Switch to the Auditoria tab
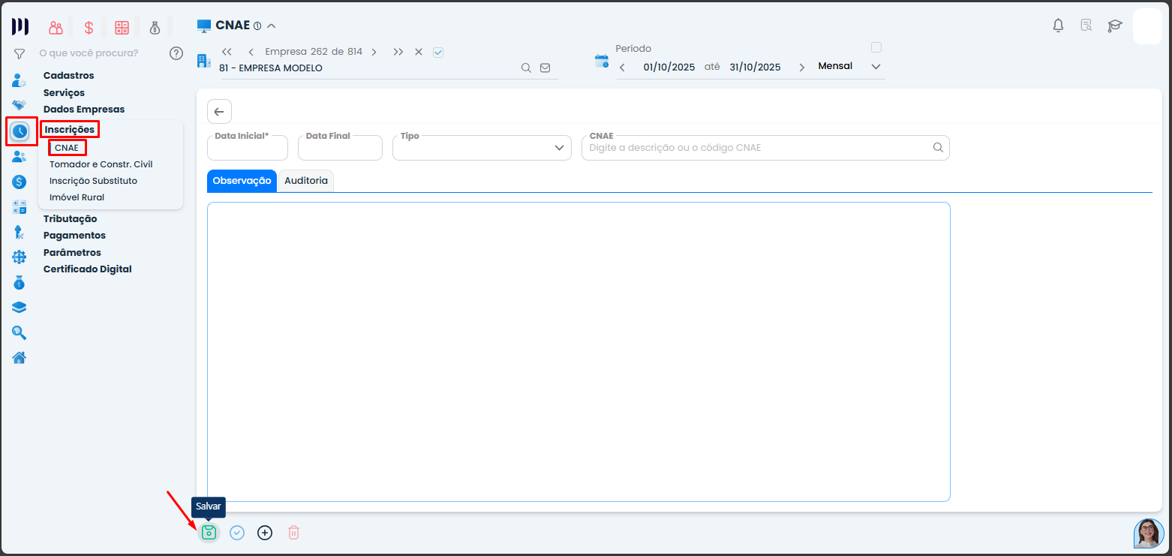 coord(306,181)
